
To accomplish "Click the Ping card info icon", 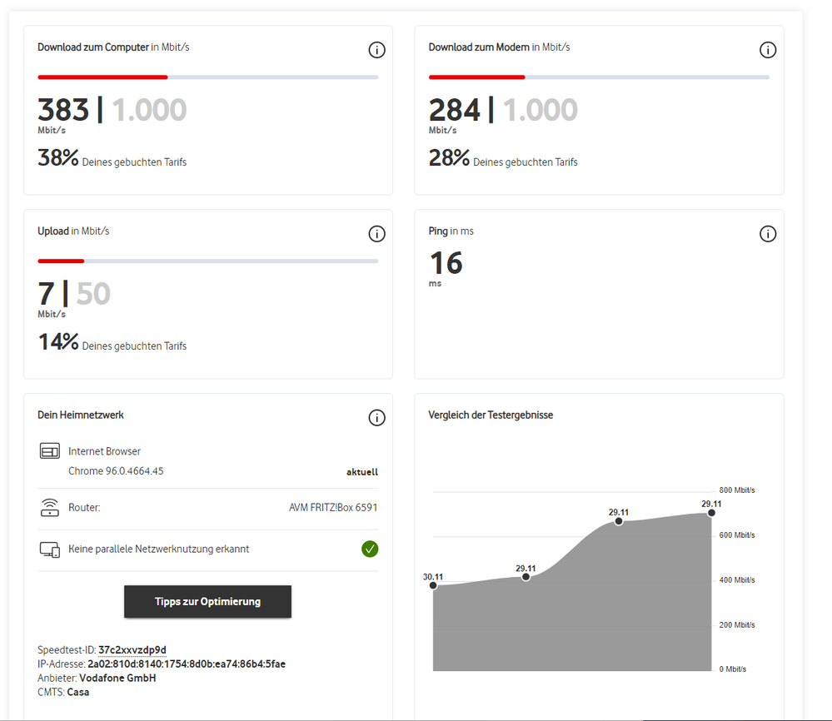I will (x=768, y=234).
